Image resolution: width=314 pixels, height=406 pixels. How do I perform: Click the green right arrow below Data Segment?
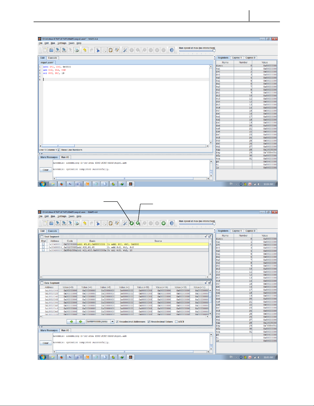tap(80, 322)
